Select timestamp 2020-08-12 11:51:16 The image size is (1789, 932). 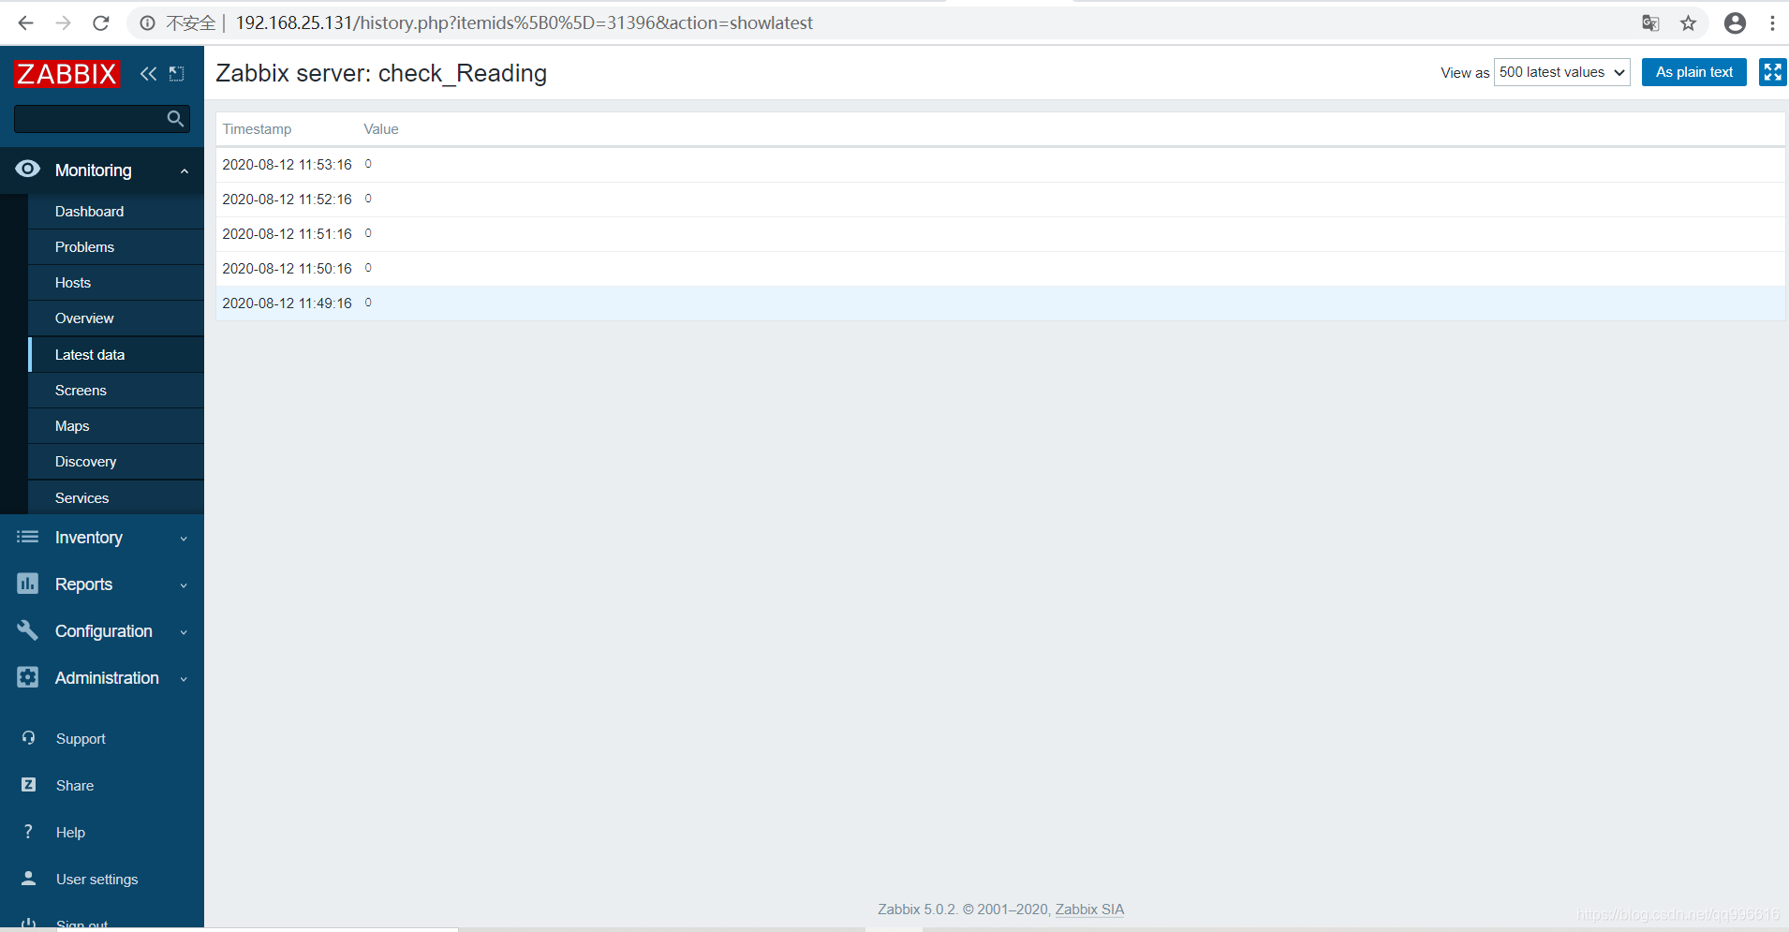pos(287,234)
